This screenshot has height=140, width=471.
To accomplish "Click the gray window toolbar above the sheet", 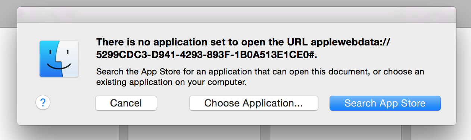I will click(x=235, y=3).
